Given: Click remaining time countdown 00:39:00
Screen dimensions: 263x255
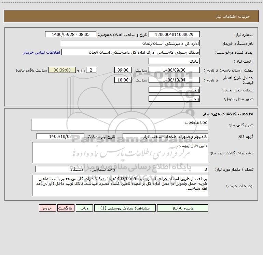Looking at the screenshot, I should coord(62,70).
